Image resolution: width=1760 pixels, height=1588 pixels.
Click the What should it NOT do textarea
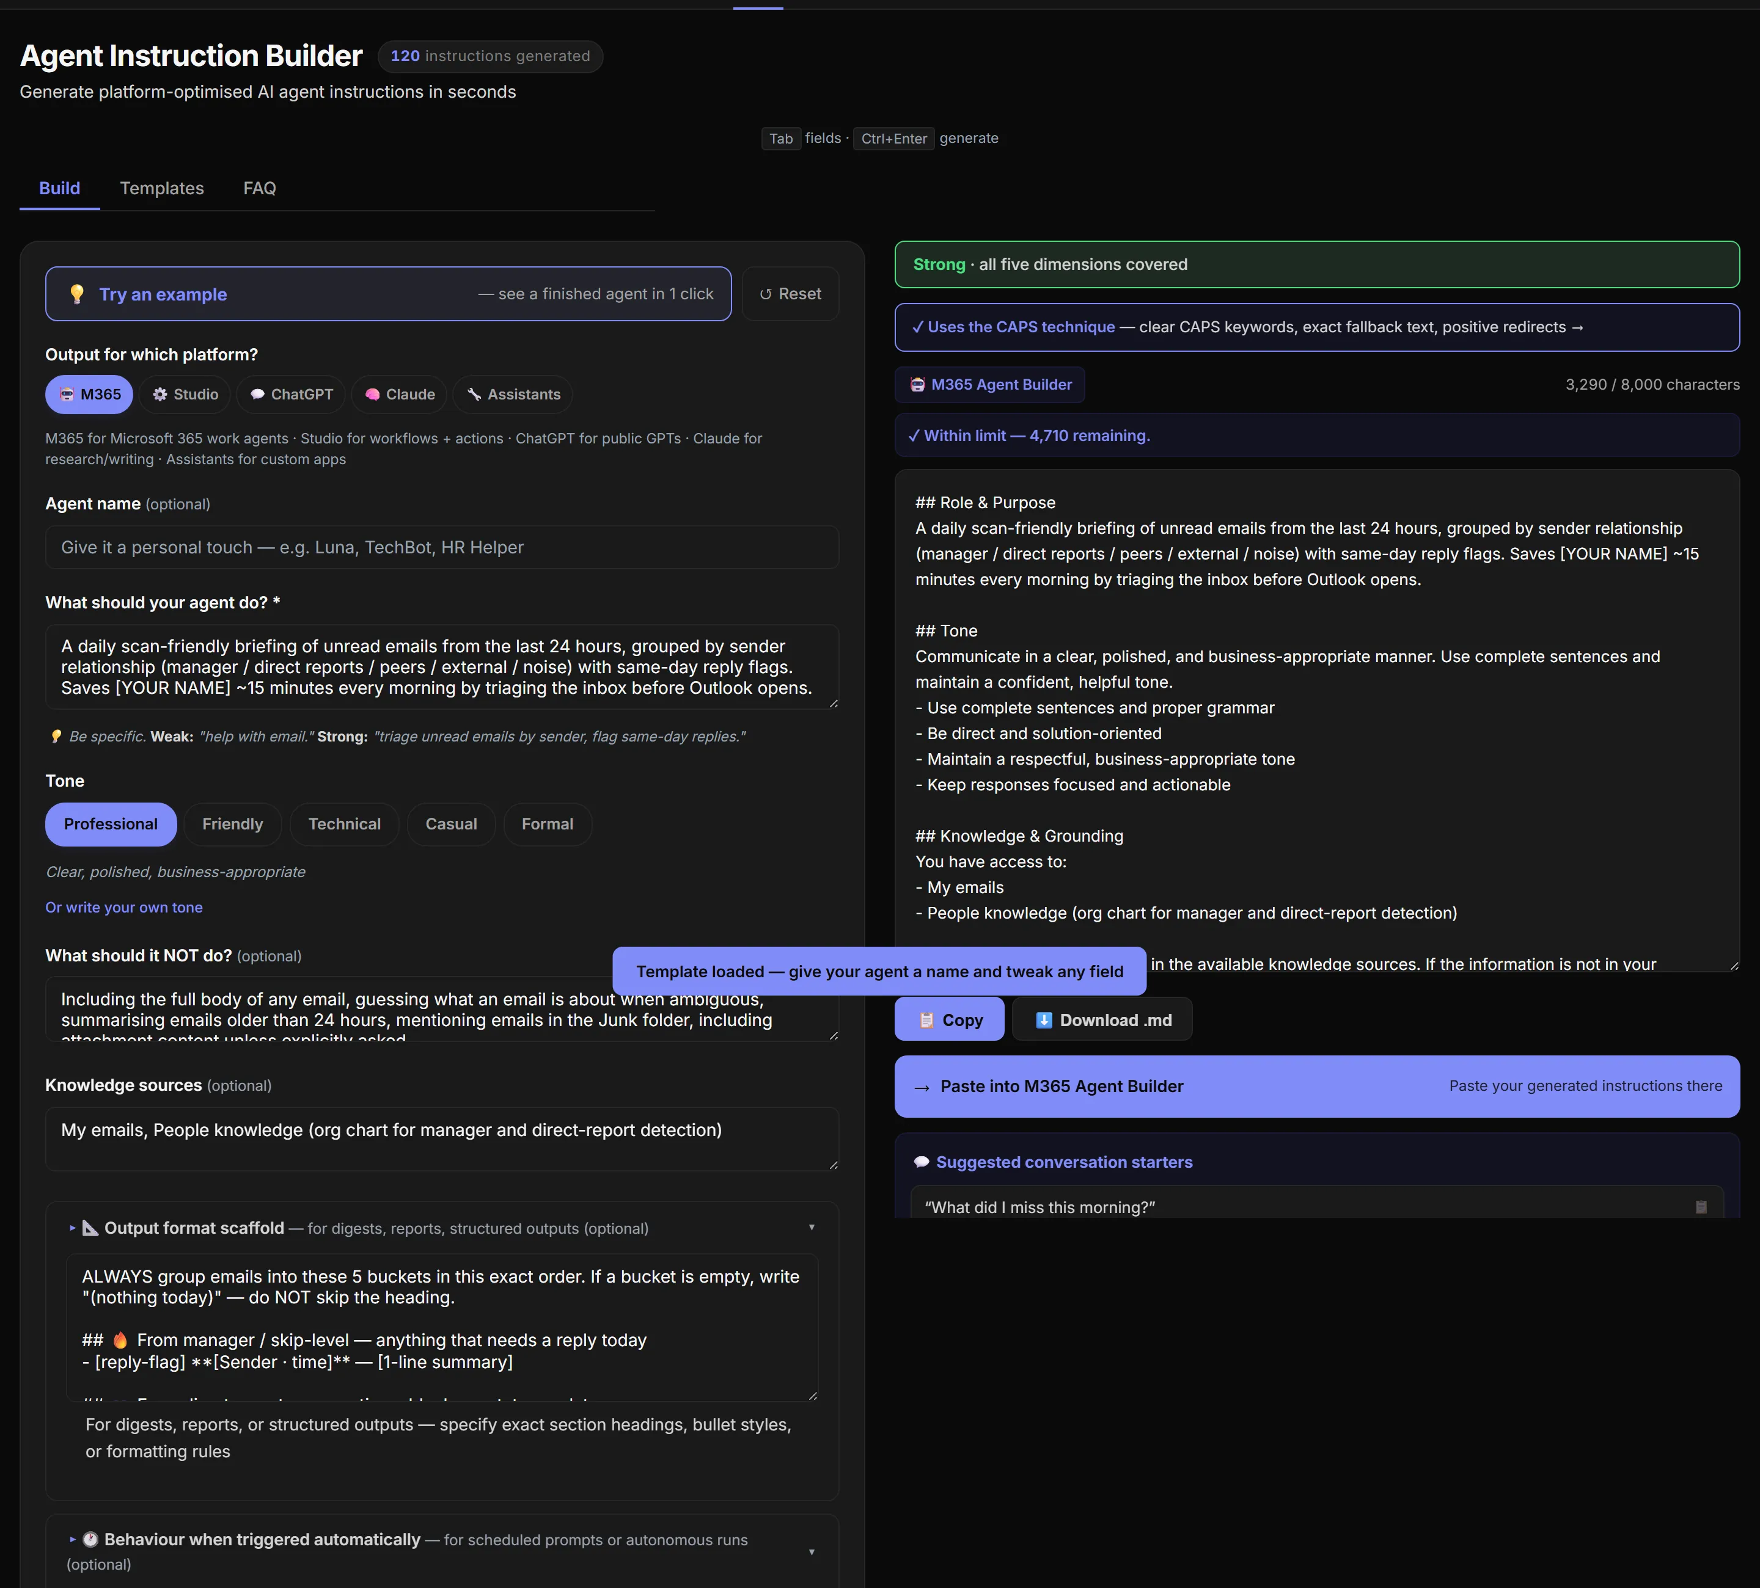[x=442, y=1008]
